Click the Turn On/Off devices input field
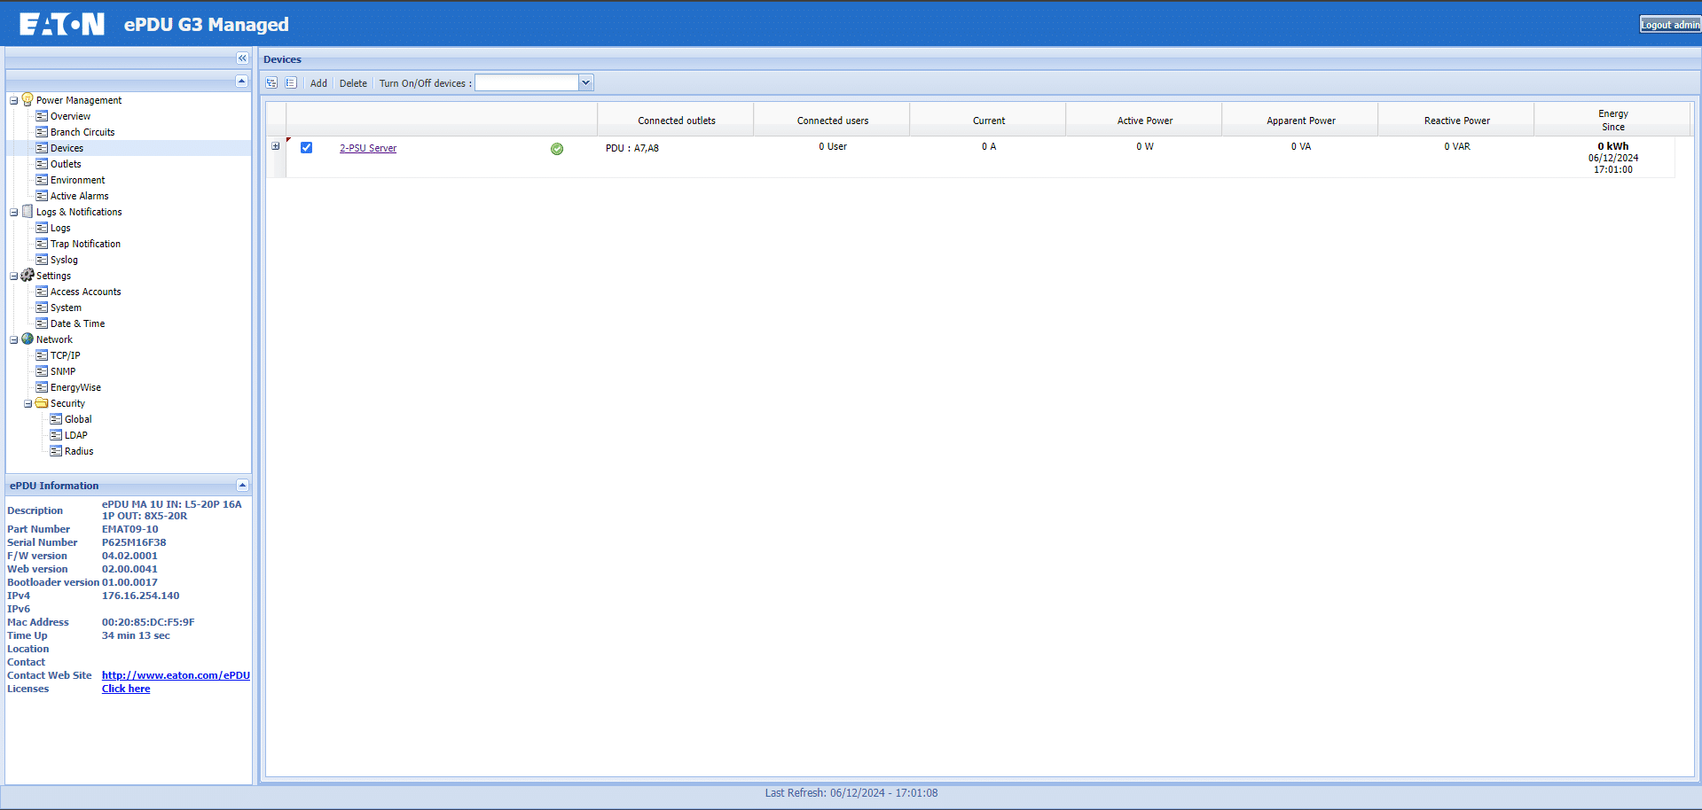The width and height of the screenshot is (1702, 810). [527, 82]
